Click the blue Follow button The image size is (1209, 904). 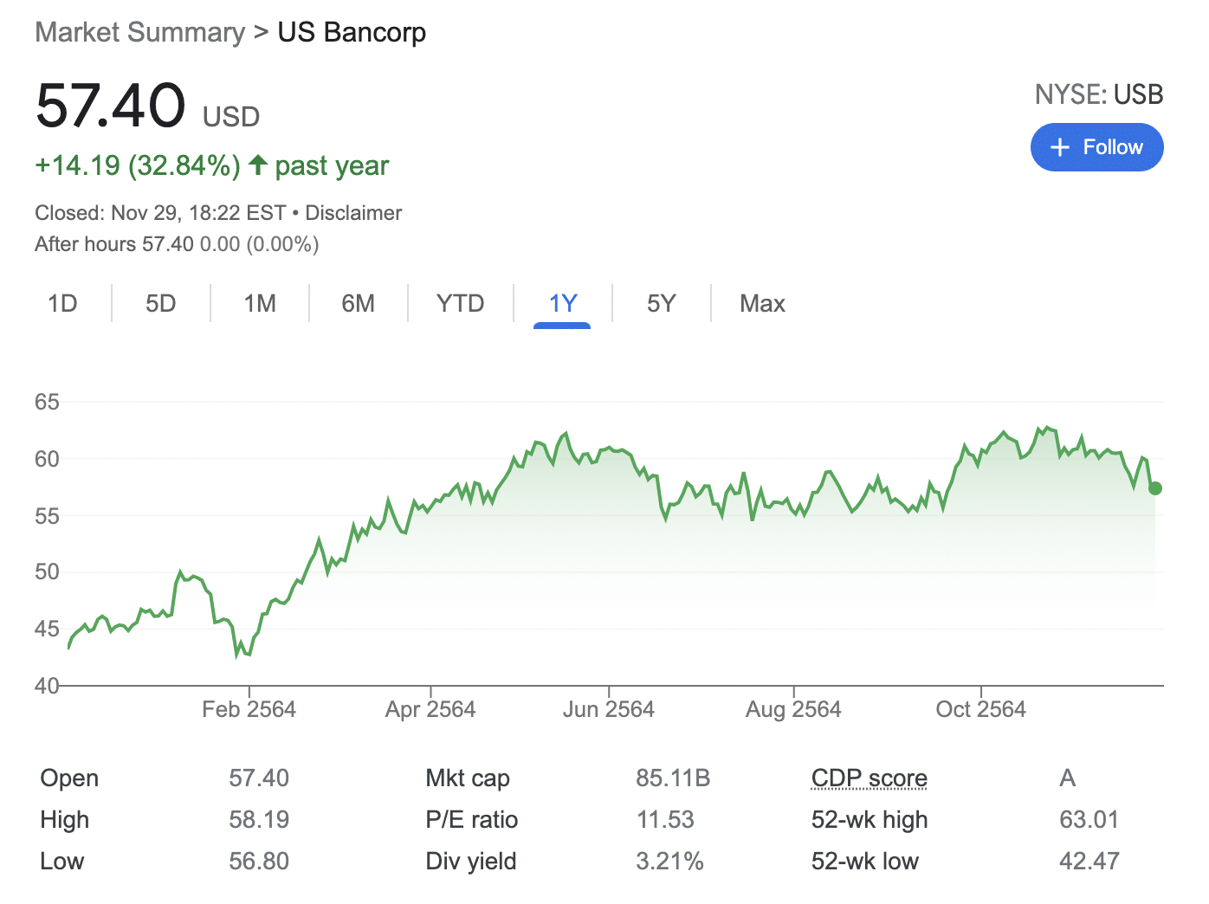1096,147
